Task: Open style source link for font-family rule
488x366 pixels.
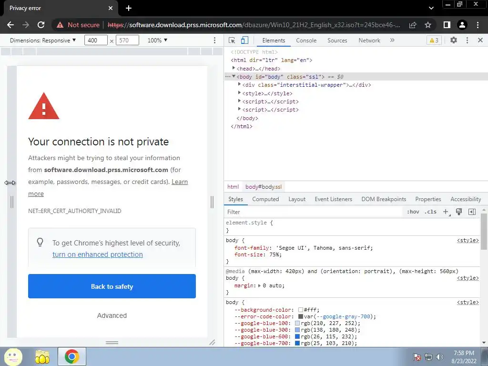Action: 468,240
